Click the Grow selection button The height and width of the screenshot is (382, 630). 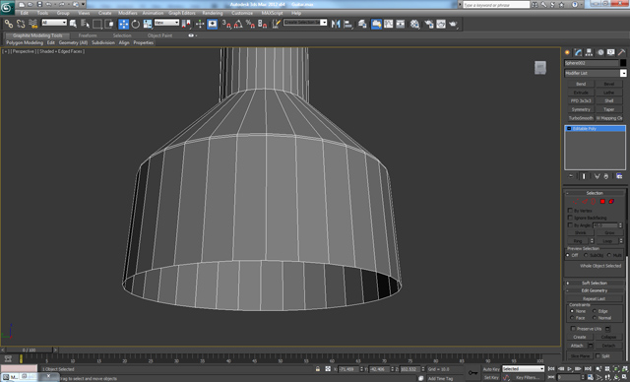point(609,232)
